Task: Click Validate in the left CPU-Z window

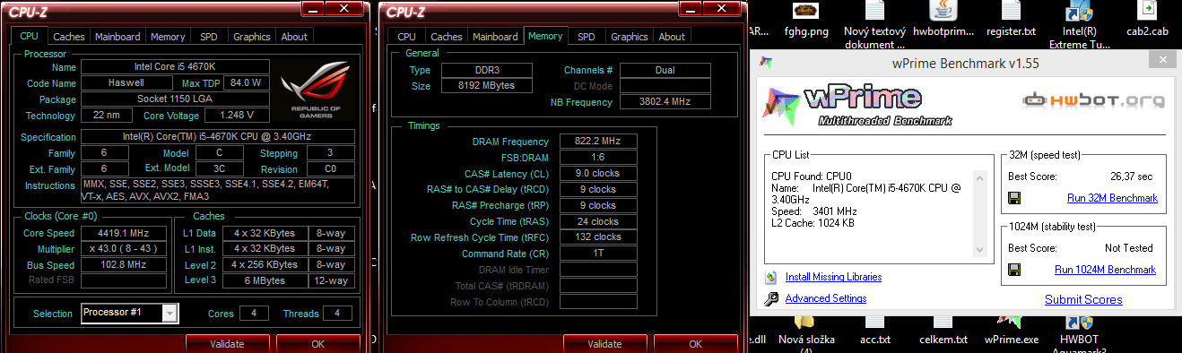Action: tap(227, 343)
